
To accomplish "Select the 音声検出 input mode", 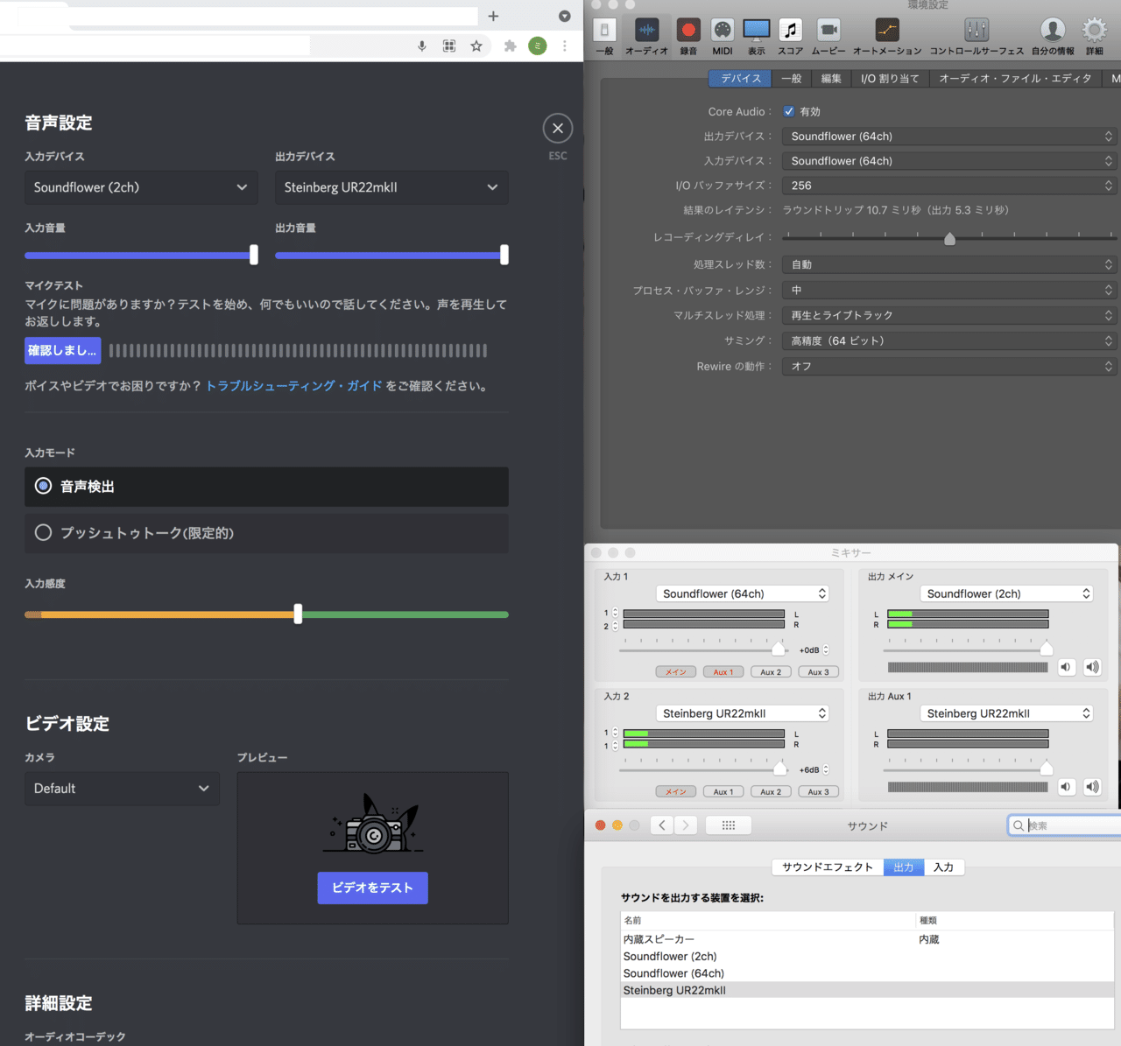I will 266,487.
